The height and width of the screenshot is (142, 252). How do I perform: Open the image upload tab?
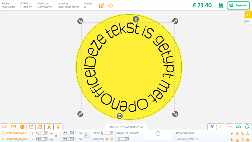(13, 127)
